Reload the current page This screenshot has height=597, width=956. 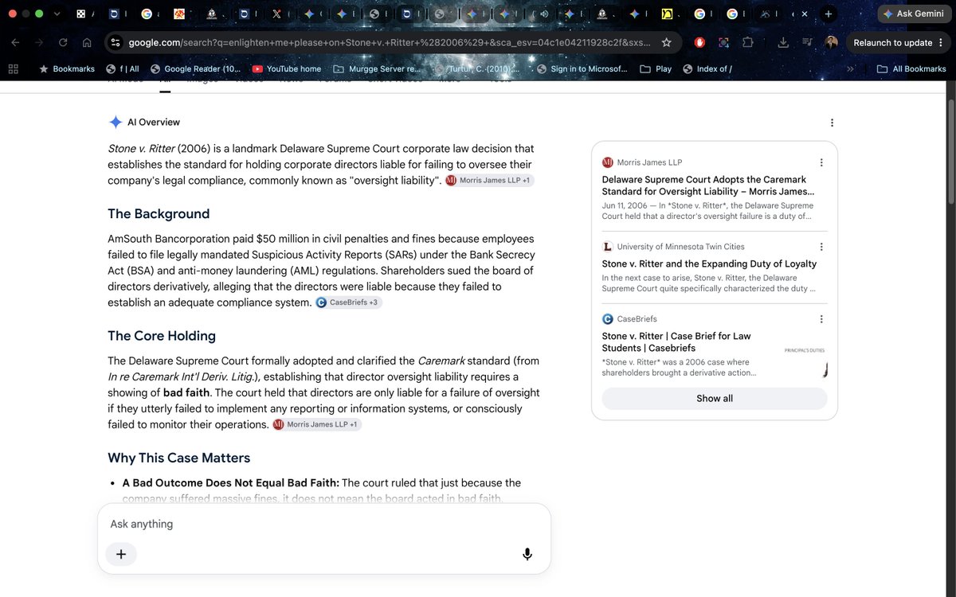[x=63, y=43]
